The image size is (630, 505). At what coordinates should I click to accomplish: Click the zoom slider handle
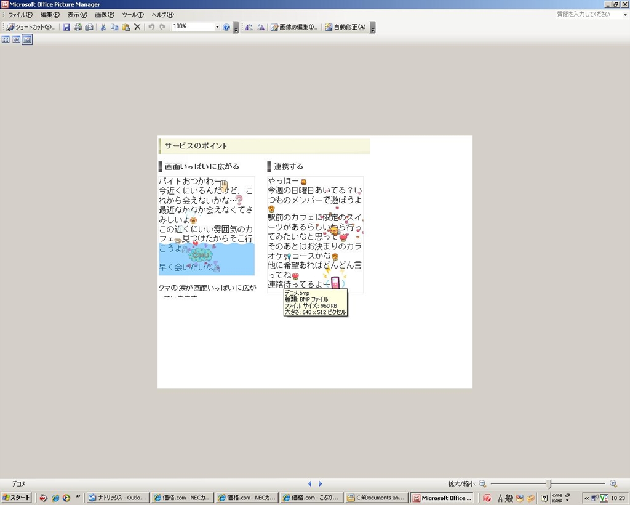pos(550,483)
